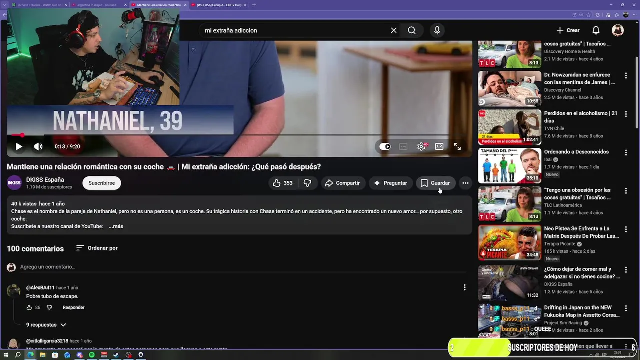Dislike the video
This screenshot has height=360, width=640.
pyautogui.click(x=307, y=183)
